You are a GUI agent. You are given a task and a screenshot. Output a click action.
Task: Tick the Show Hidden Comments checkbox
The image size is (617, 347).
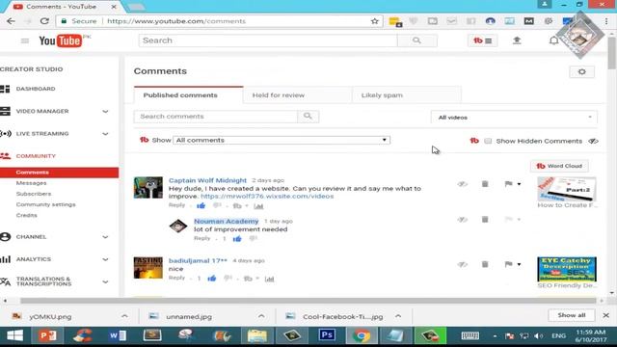click(488, 141)
